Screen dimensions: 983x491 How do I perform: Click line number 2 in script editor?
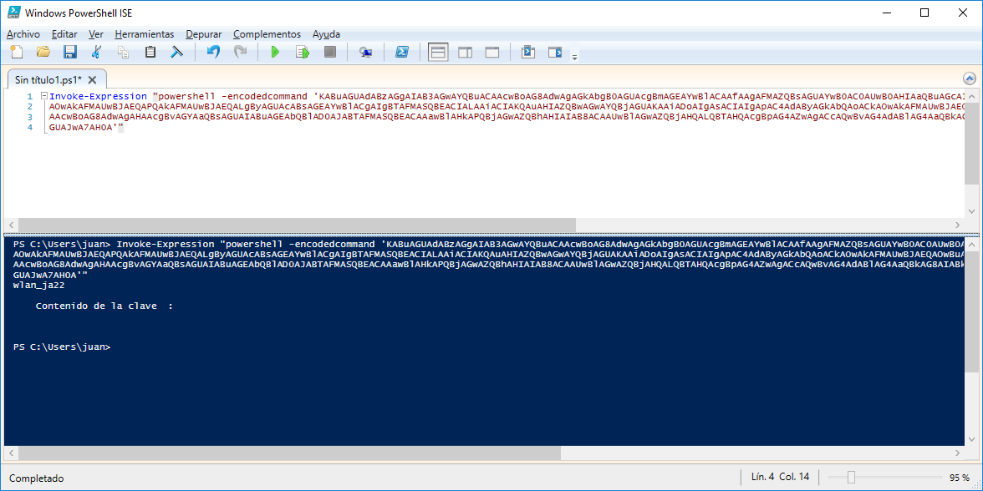29,107
